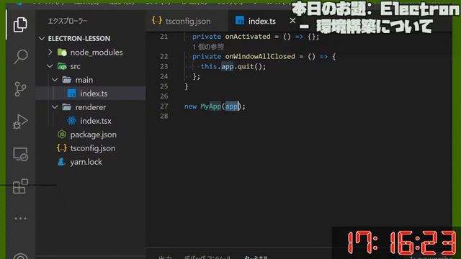Collapse the src folder chevron
Image resolution: width=461 pixels, height=259 pixels.
(x=50, y=66)
